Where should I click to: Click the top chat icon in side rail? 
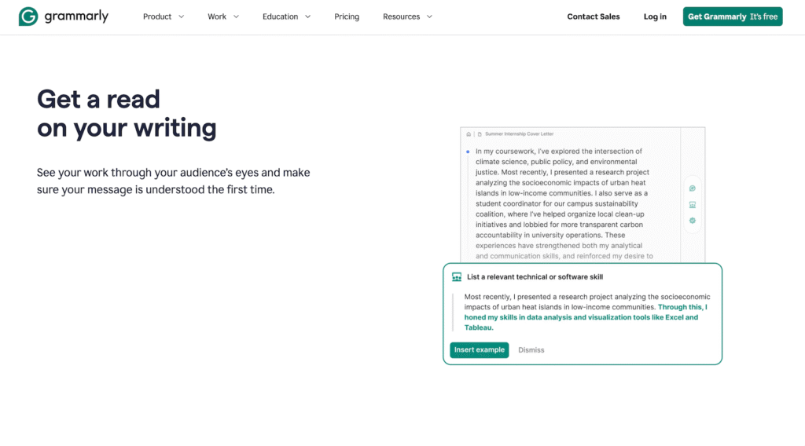click(692, 188)
